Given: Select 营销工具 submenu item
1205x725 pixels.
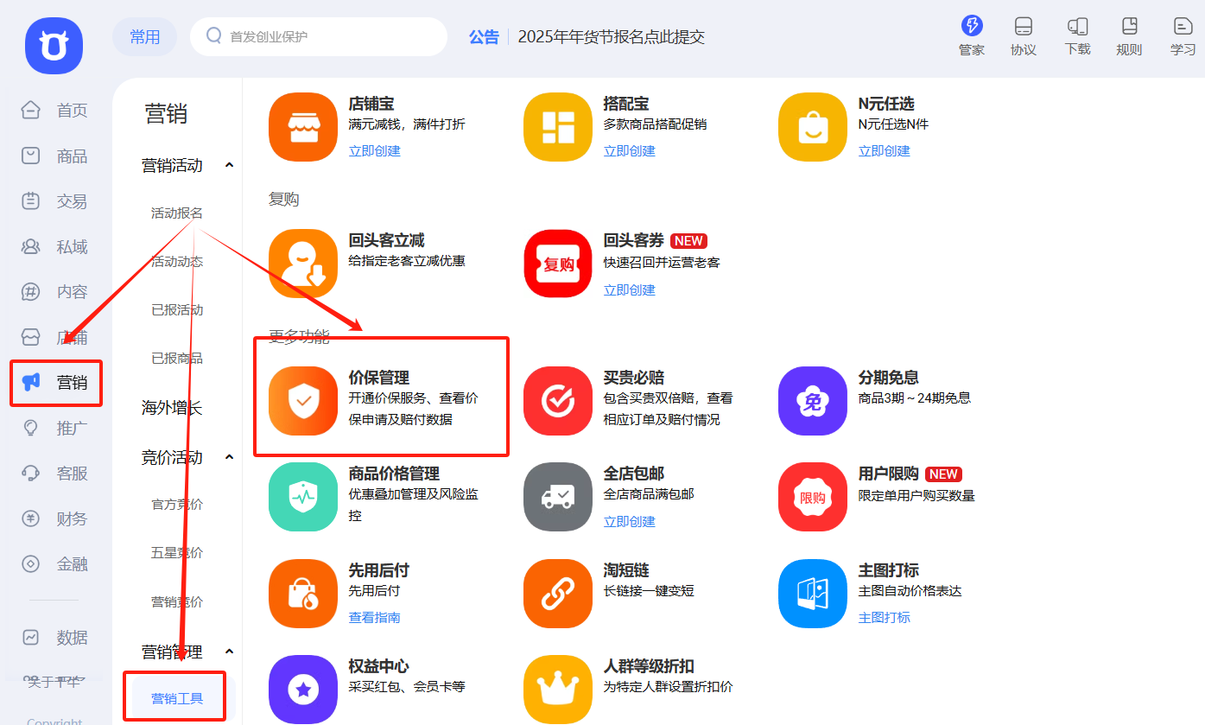Looking at the screenshot, I should point(177,698).
